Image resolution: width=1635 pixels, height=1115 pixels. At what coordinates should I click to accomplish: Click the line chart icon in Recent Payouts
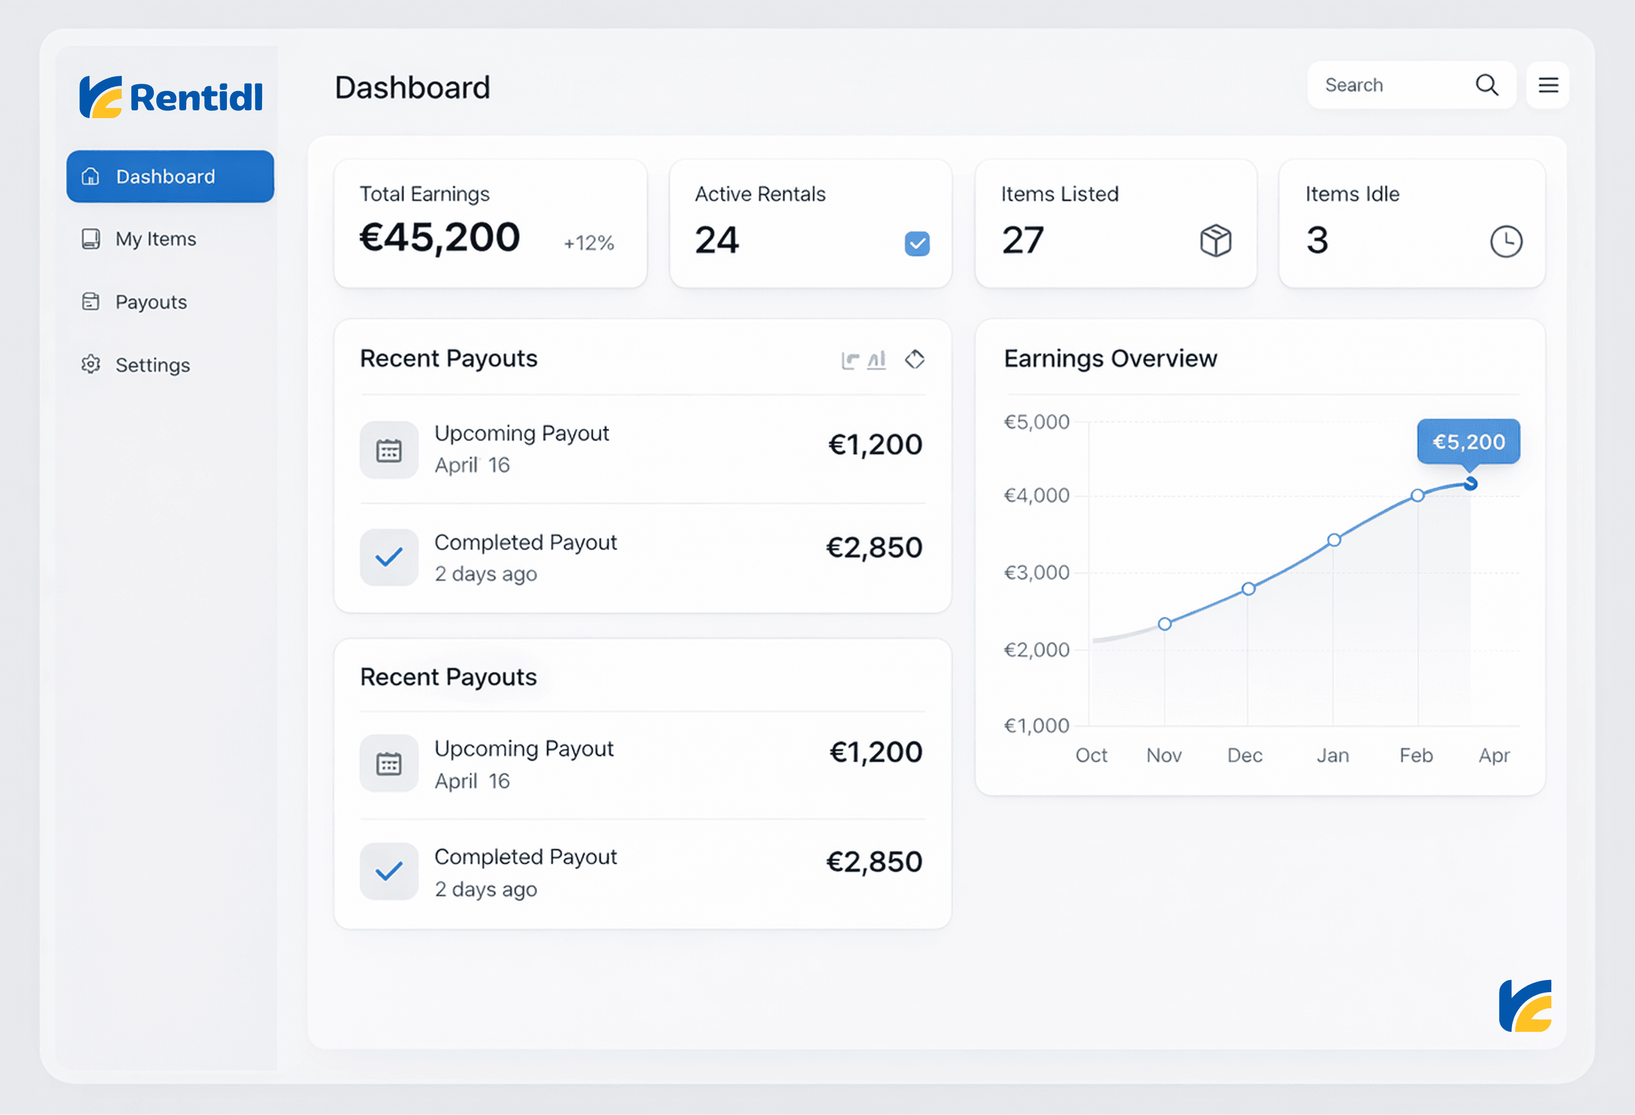coord(850,360)
